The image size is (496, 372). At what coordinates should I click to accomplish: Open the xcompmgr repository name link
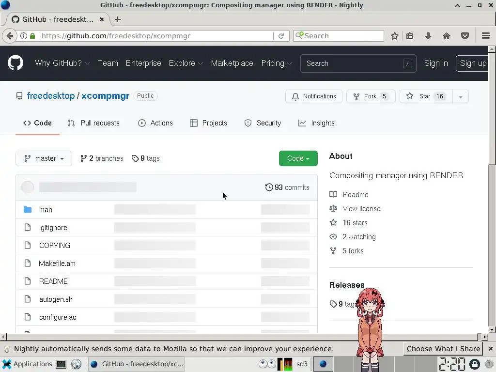[105, 96]
